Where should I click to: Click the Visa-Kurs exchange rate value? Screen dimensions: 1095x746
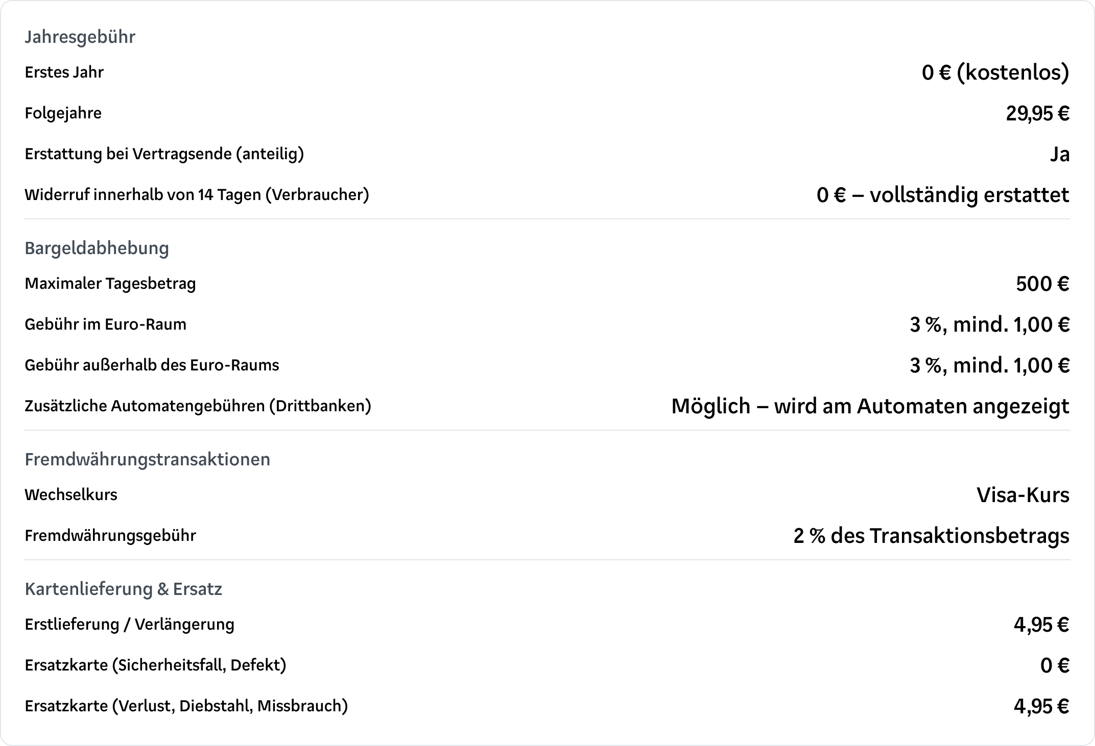pos(1022,495)
